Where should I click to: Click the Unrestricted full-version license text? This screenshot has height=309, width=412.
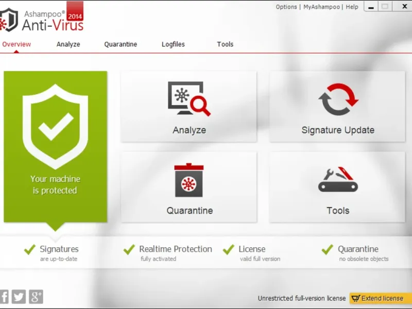tap(302, 299)
